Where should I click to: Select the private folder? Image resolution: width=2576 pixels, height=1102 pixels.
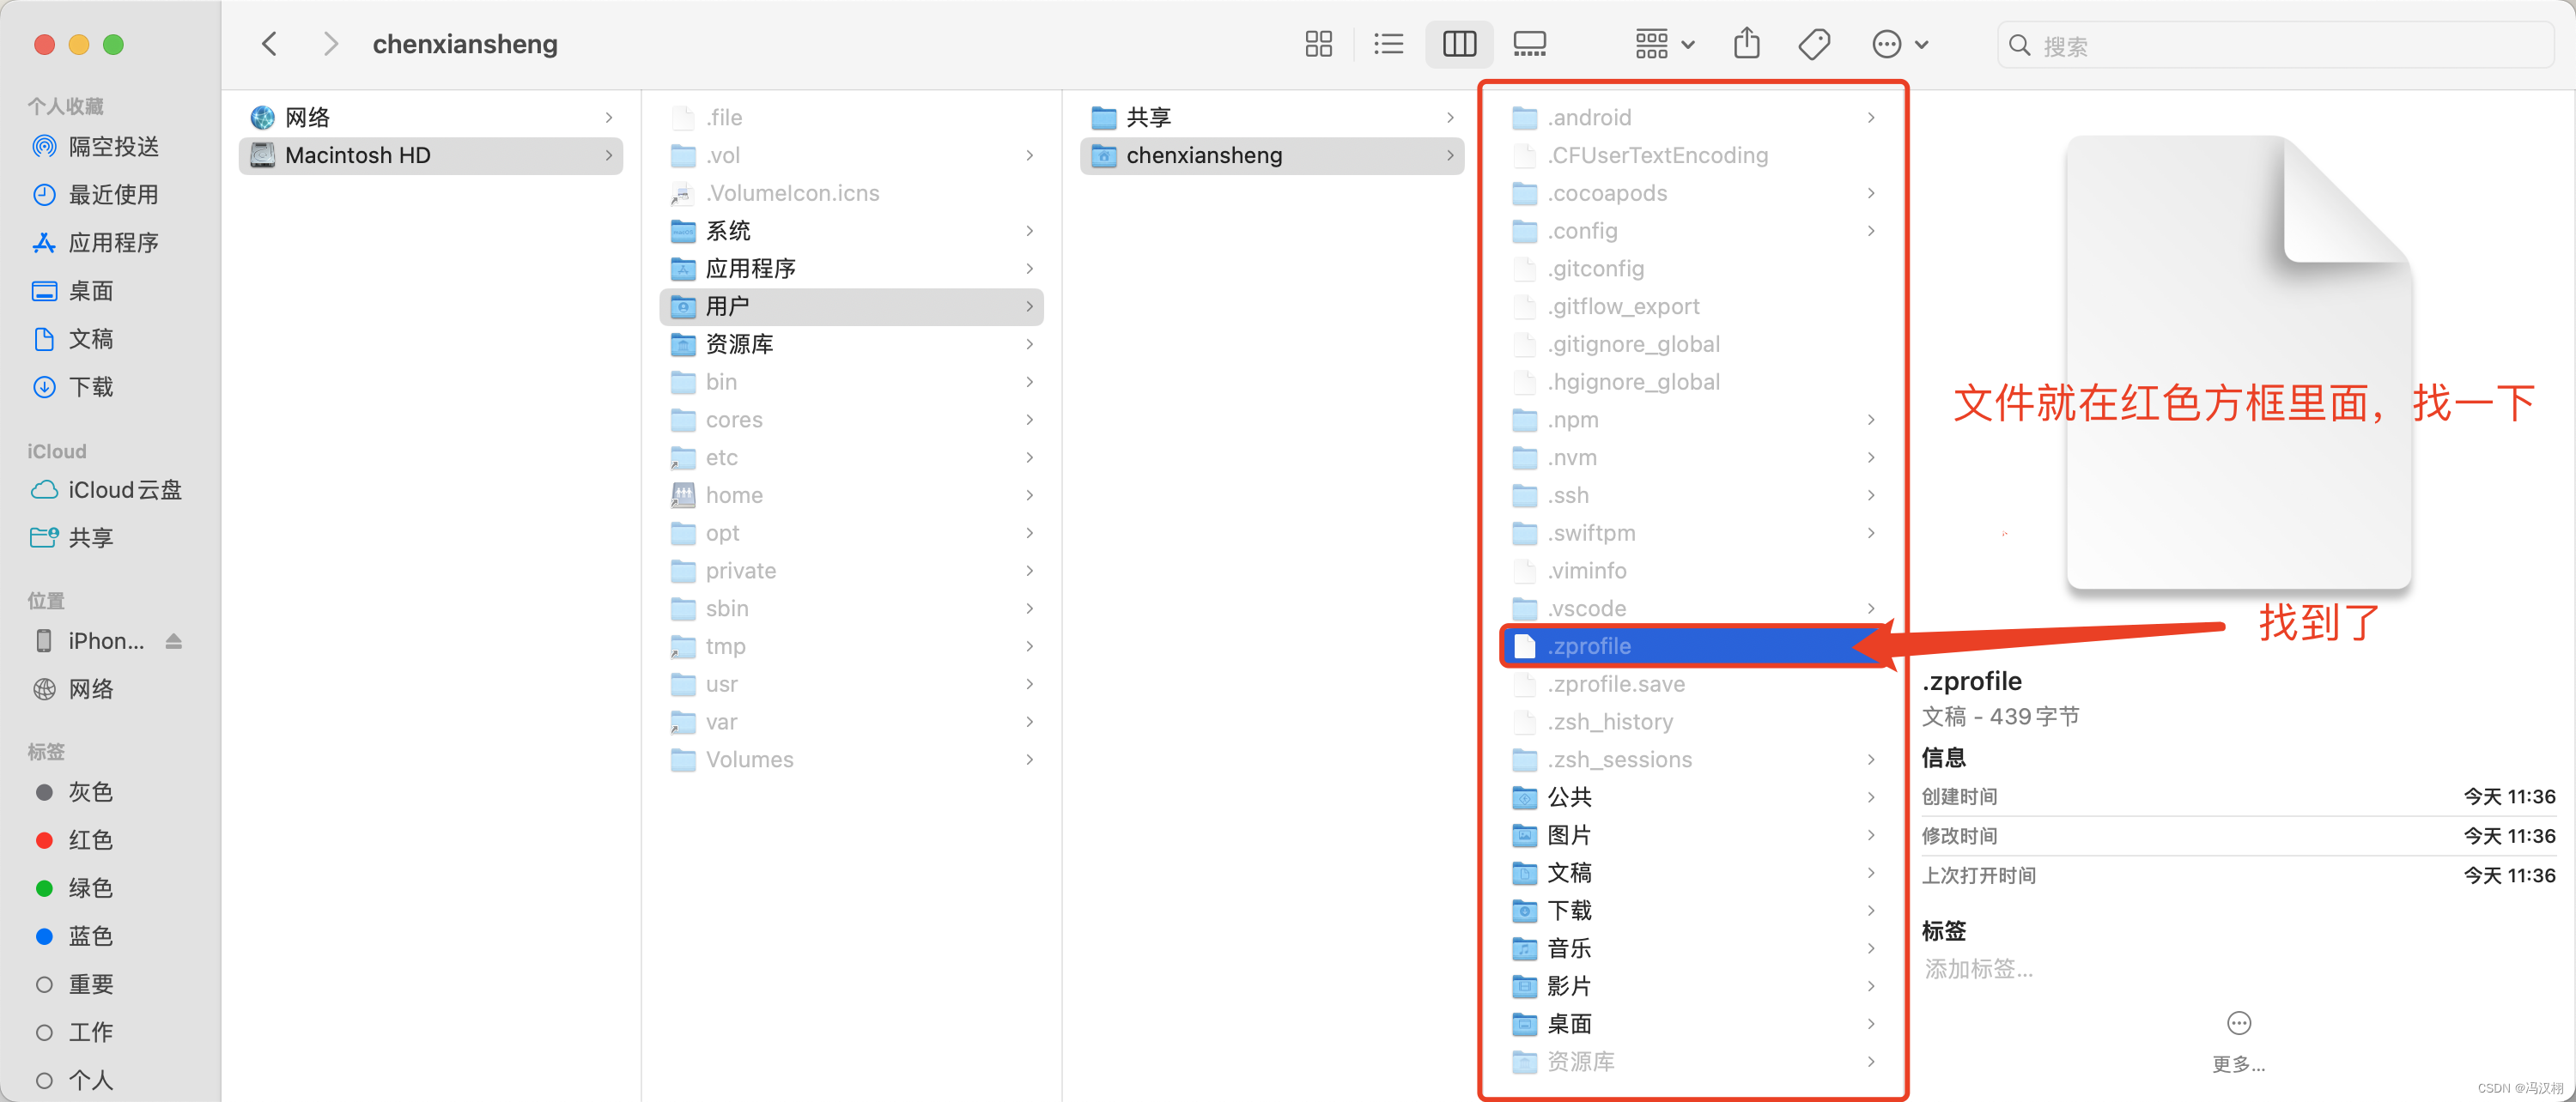(x=852, y=571)
